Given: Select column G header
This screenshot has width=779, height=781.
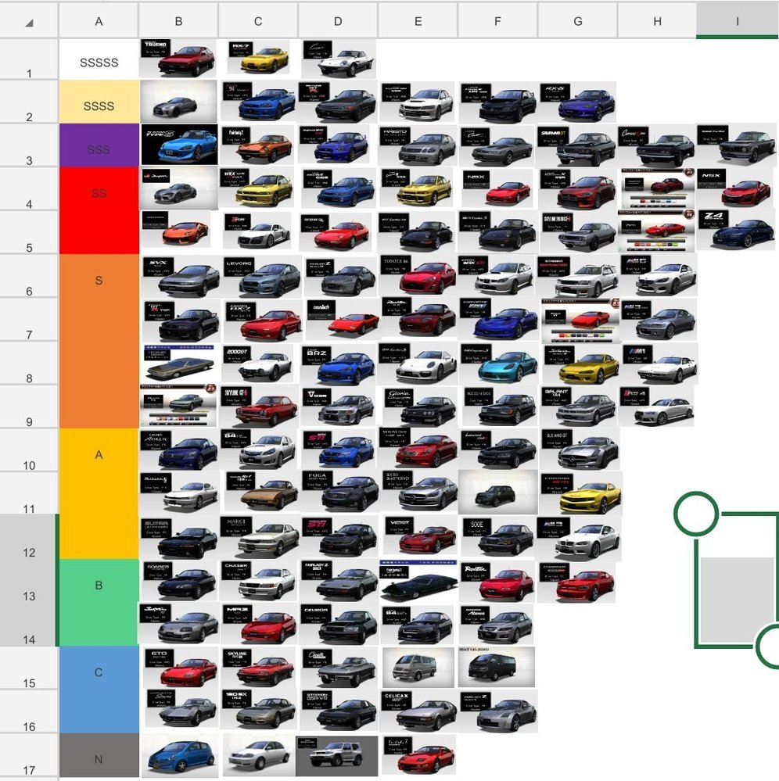Looking at the screenshot, I should [x=578, y=21].
